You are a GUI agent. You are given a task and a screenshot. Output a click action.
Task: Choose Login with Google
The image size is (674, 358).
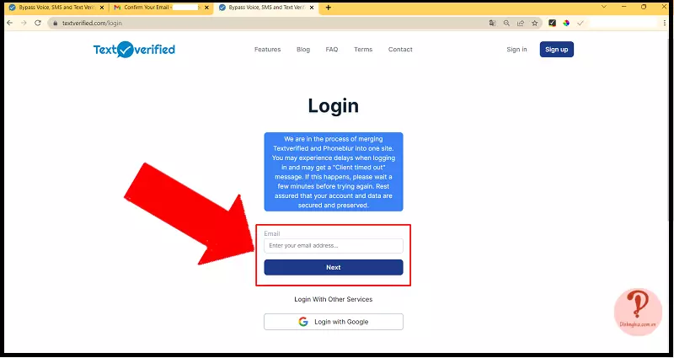pos(334,322)
